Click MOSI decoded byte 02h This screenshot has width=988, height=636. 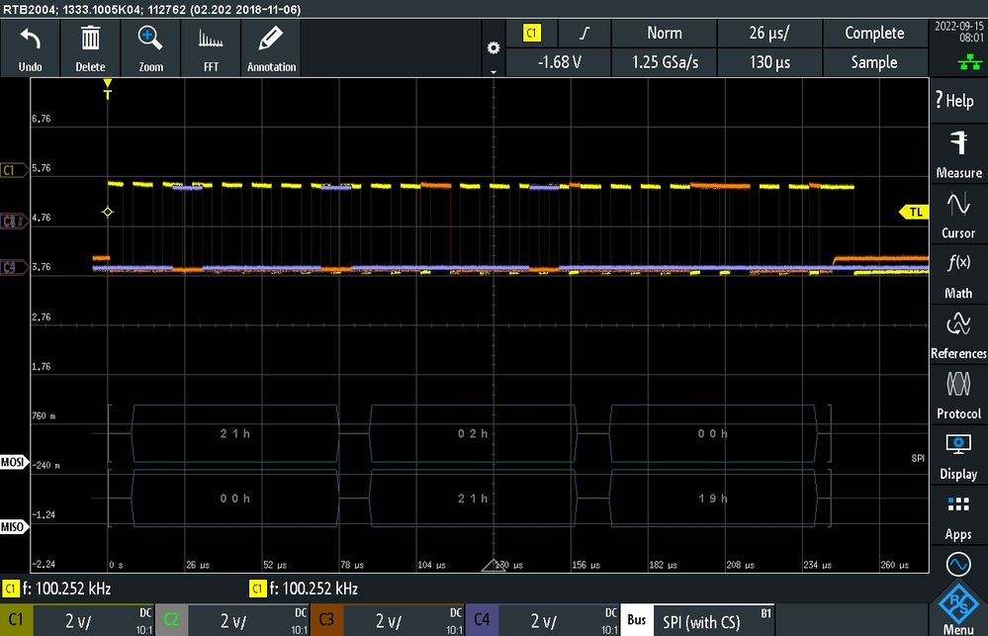473,433
